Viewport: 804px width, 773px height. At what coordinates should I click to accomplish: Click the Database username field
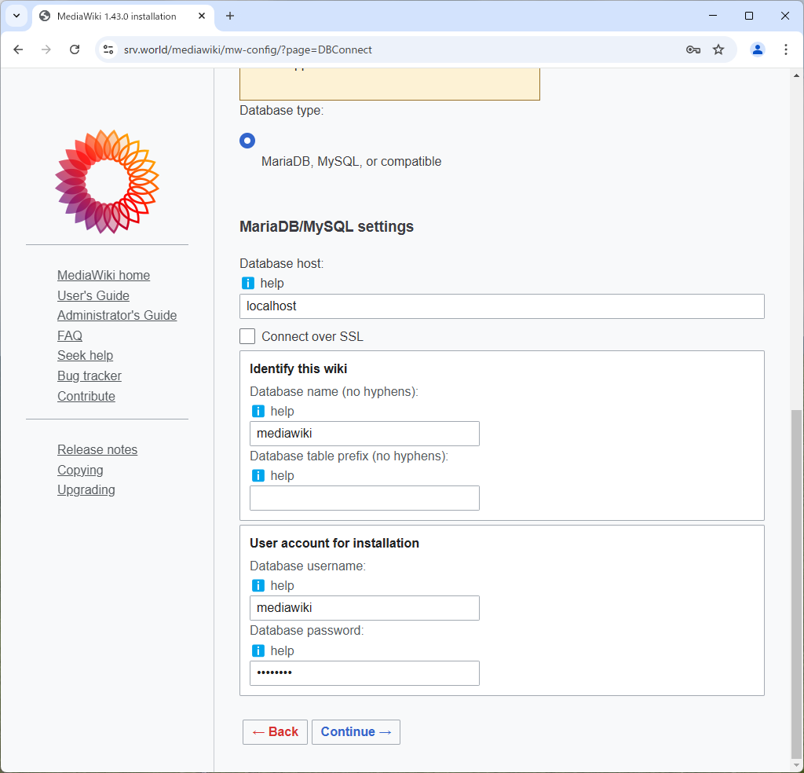point(364,608)
